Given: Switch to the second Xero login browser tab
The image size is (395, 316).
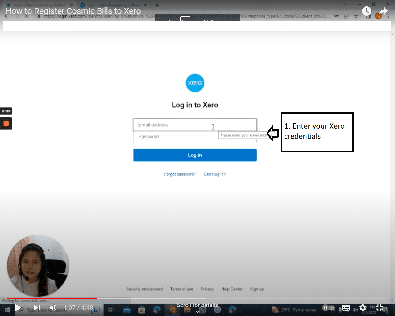Looking at the screenshot, I should point(113,5).
